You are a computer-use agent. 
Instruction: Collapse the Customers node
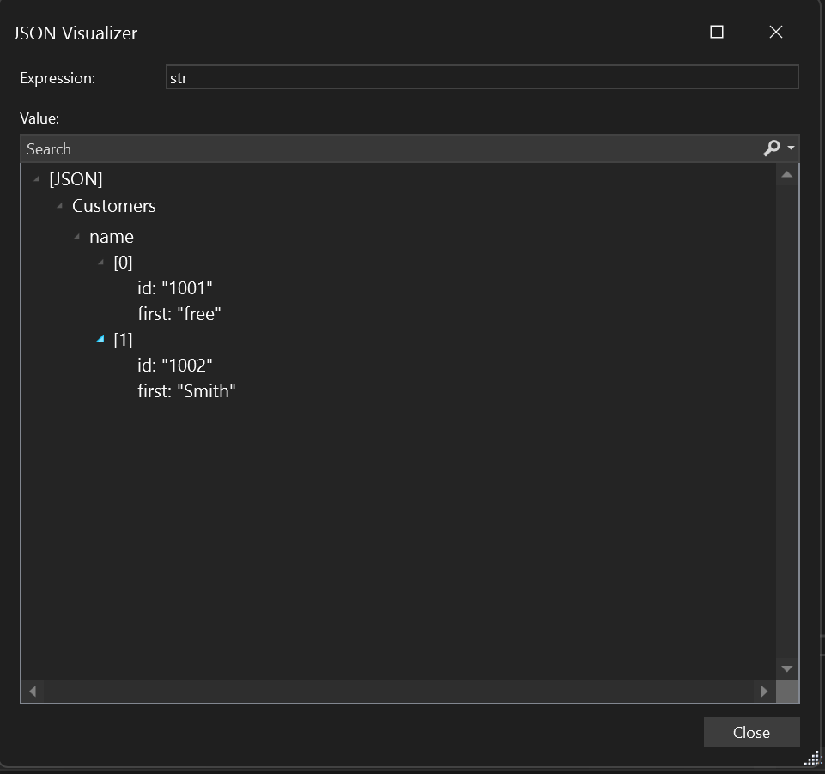pos(58,206)
